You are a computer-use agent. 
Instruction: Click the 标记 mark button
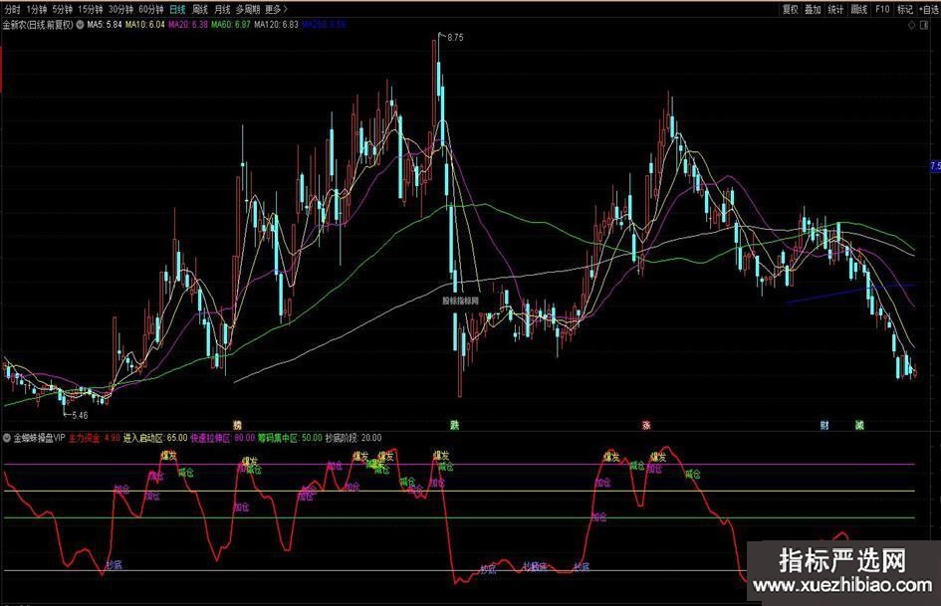pos(905,9)
